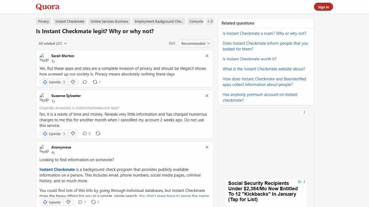Click the Sign In button
Image resolution: width=369 pixels, height=207 pixels.
coord(323,7)
